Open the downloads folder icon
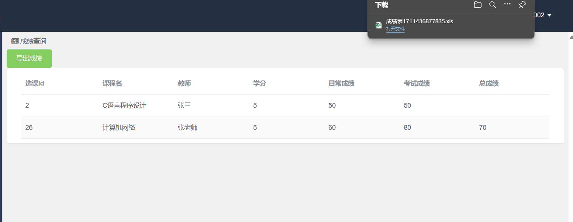The width and height of the screenshot is (573, 222). 478,5
